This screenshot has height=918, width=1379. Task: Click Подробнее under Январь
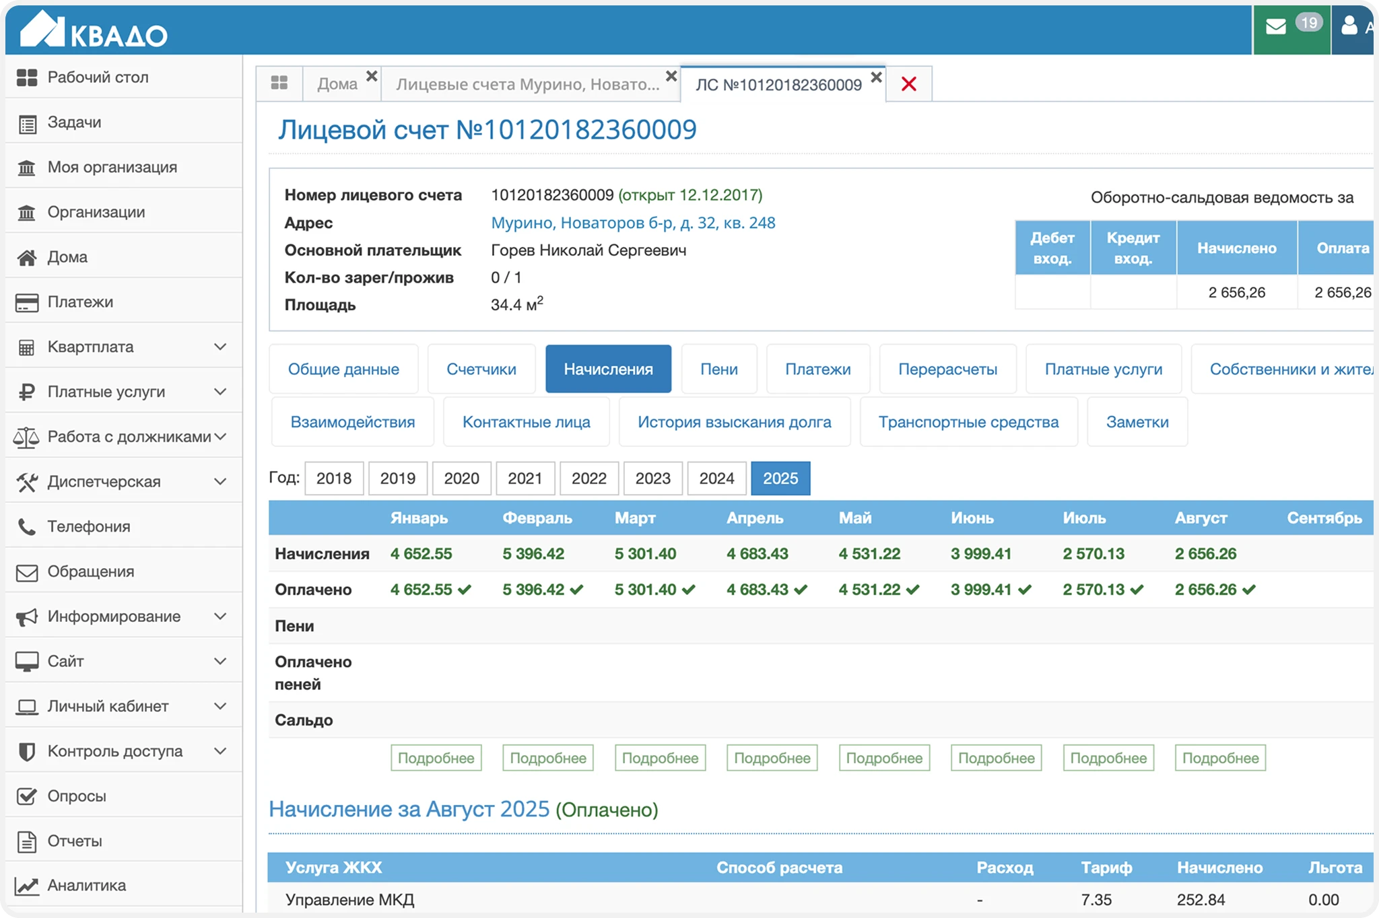pyautogui.click(x=436, y=758)
